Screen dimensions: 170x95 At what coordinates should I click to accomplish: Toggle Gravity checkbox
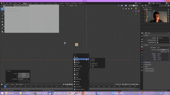tap(146, 63)
